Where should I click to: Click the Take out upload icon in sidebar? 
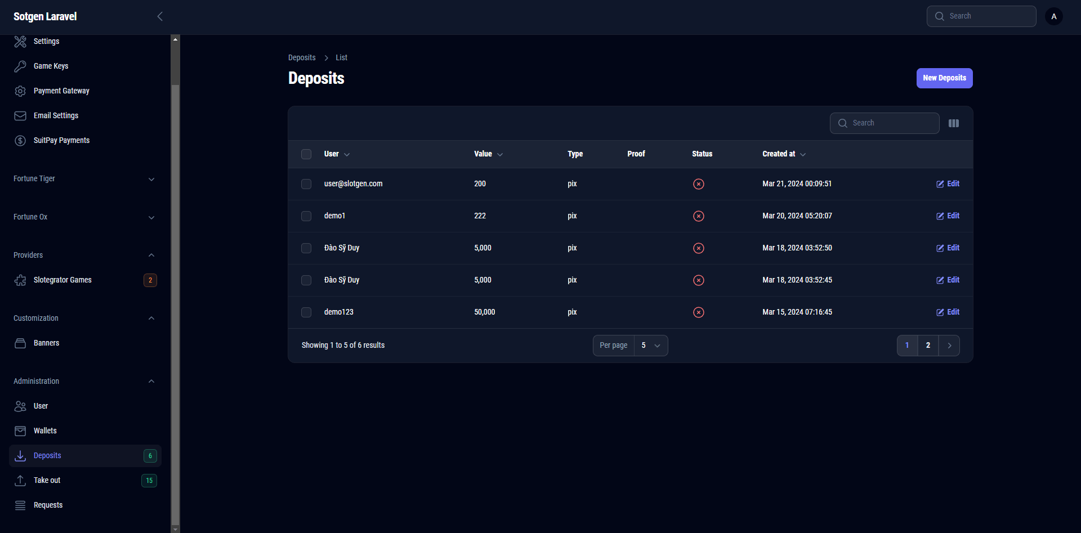pos(20,481)
